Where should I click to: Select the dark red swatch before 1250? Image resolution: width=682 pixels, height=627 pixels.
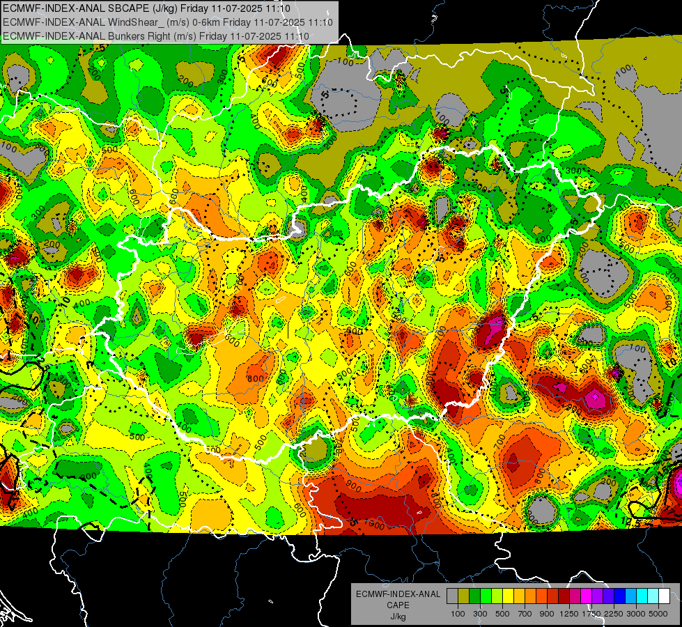click(564, 596)
